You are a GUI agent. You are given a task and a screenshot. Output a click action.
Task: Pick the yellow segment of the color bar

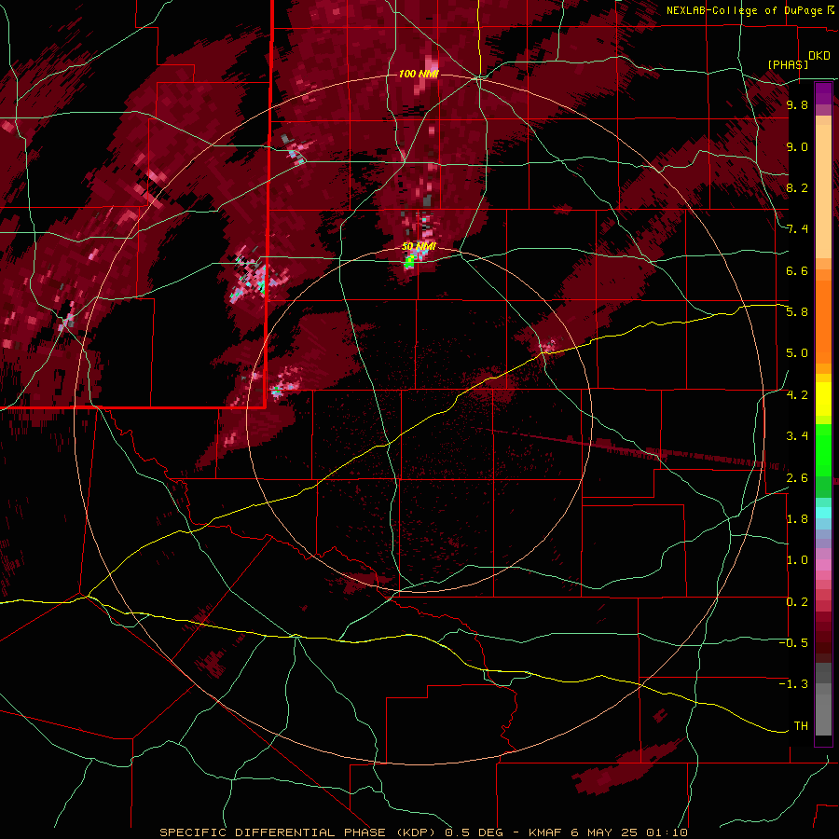(x=823, y=399)
